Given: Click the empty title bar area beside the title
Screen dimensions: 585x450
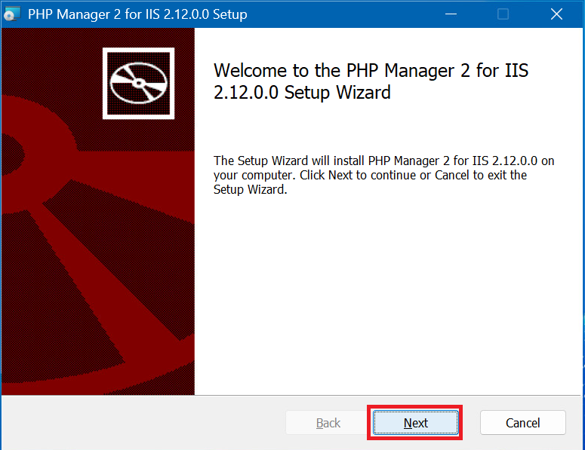Looking at the screenshot, I should click(340, 14).
